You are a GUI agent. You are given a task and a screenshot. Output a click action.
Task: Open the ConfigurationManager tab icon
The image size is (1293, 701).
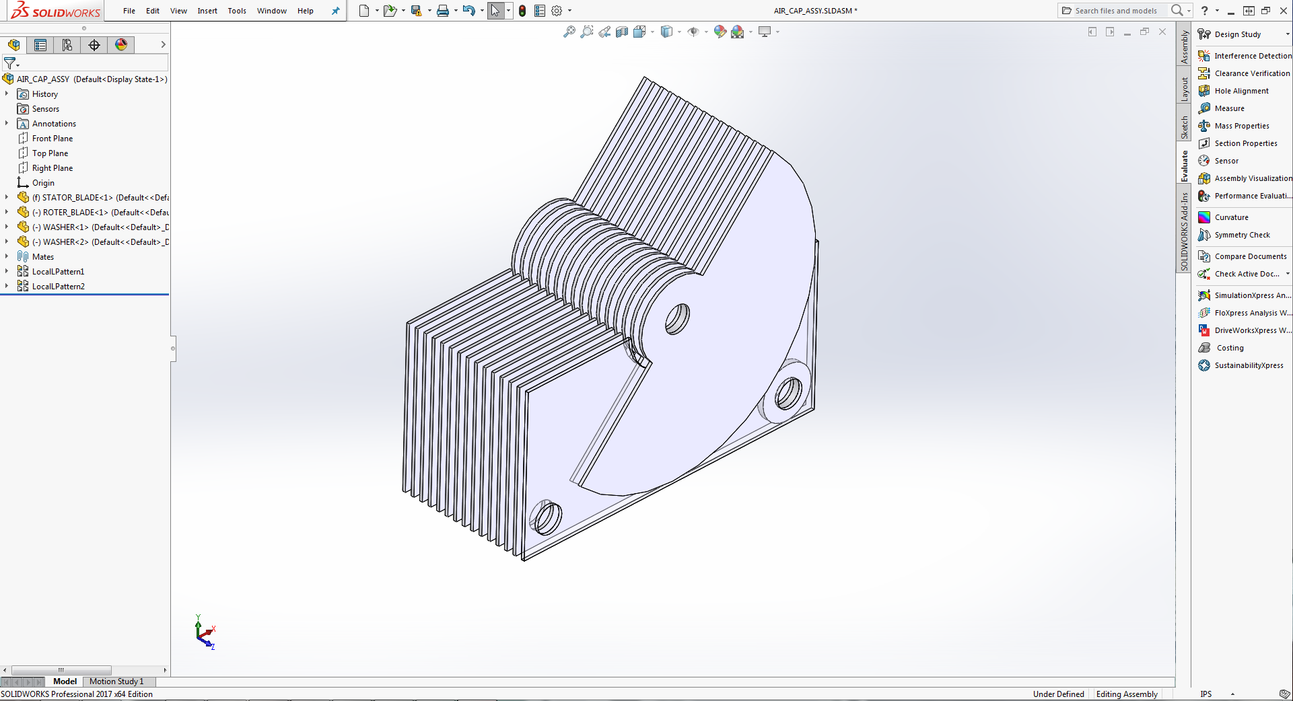[x=67, y=45]
